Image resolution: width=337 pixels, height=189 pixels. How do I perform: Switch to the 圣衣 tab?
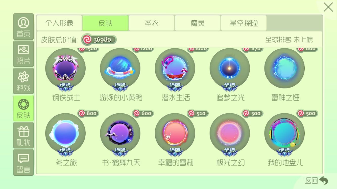pyautogui.click(x=152, y=23)
